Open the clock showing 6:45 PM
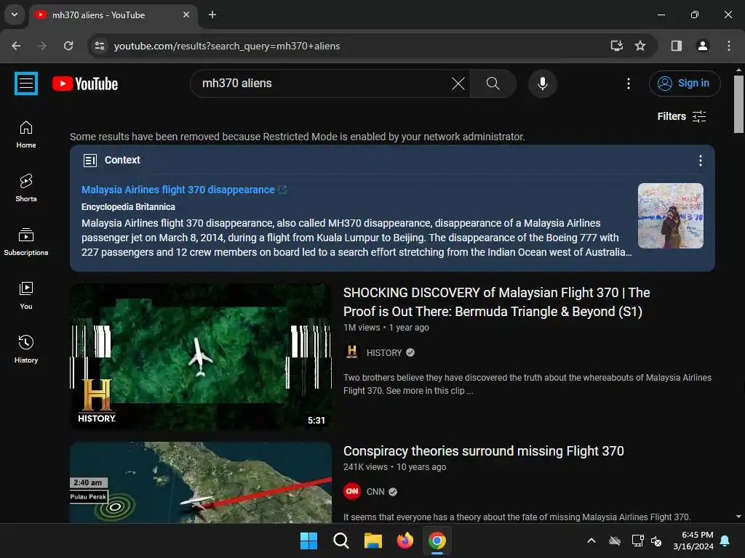Viewport: 745px width, 558px height. [693, 541]
